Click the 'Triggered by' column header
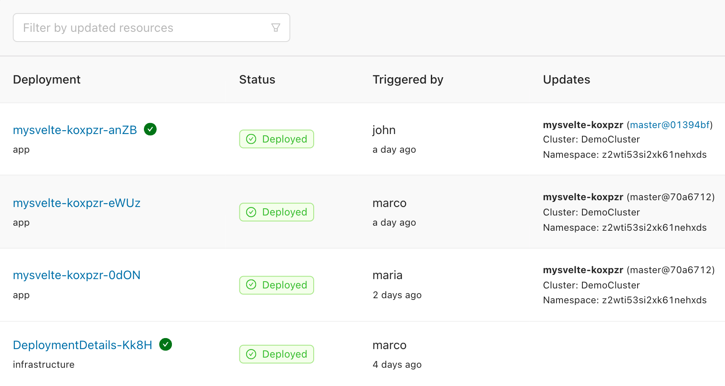Screen dimensions: 725x386 pos(408,79)
